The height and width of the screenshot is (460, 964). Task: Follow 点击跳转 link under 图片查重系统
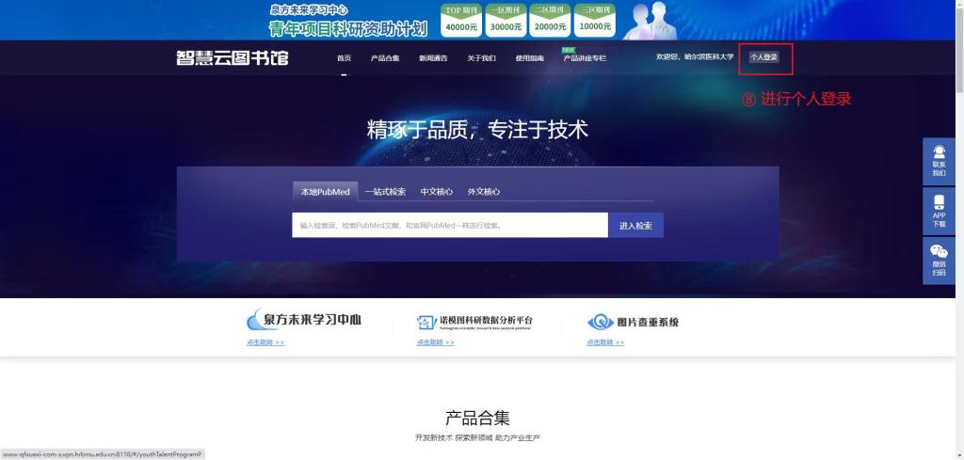click(x=604, y=342)
